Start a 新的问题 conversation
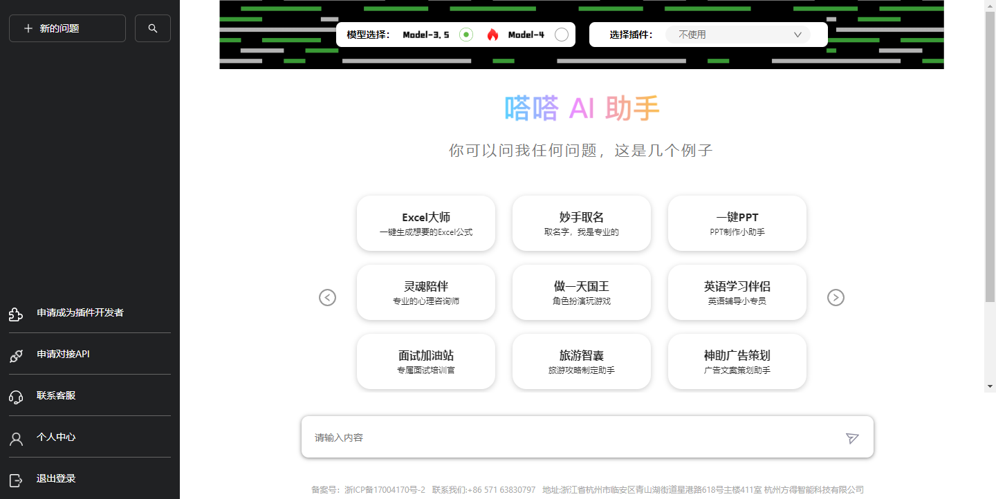Image resolution: width=996 pixels, height=499 pixels. [67, 28]
